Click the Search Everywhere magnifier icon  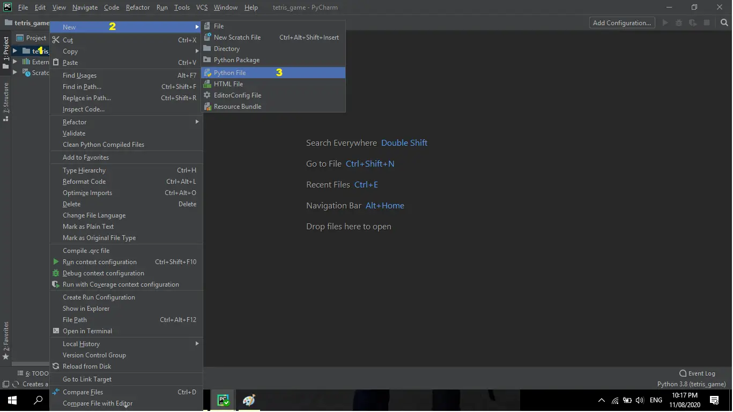click(724, 23)
